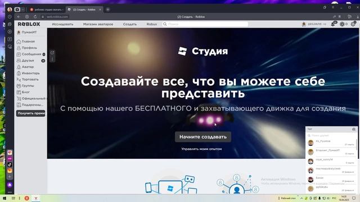
Task: Click the Студия logo in the banner
Action: click(202, 51)
